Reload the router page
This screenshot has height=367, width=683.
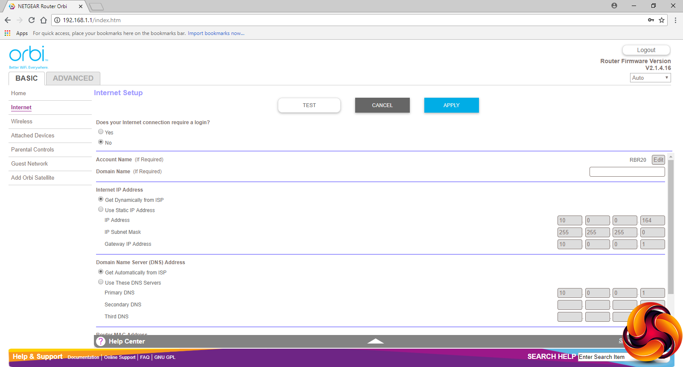click(x=32, y=20)
